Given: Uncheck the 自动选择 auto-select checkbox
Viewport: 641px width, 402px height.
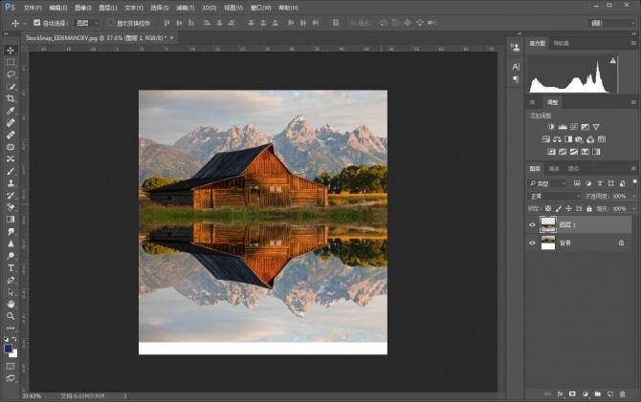Looking at the screenshot, I should tap(37, 22).
